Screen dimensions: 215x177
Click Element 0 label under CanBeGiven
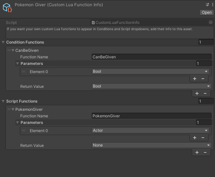point(39,72)
